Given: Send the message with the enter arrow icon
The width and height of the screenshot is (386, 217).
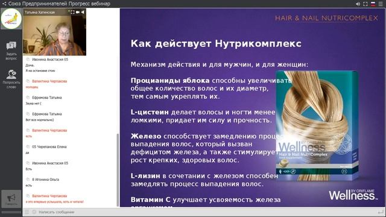Looking at the screenshot, I should pyautogui.click(x=381, y=212).
